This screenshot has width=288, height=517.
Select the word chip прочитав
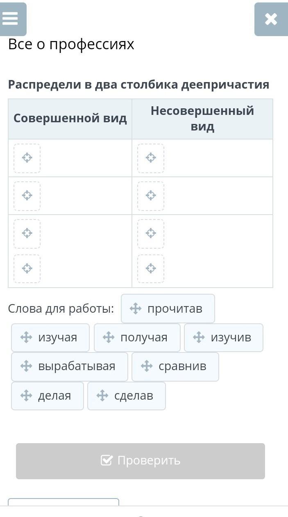point(168,309)
